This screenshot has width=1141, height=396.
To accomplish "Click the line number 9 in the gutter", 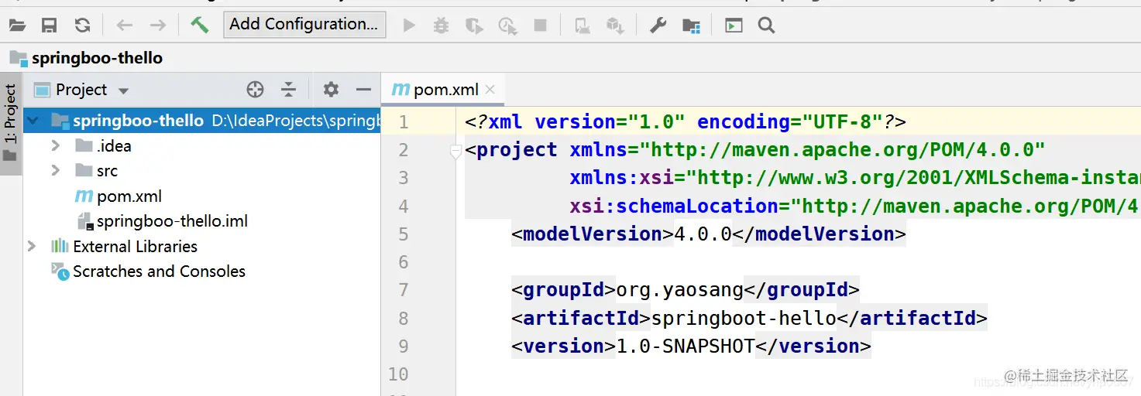I will tap(402, 346).
